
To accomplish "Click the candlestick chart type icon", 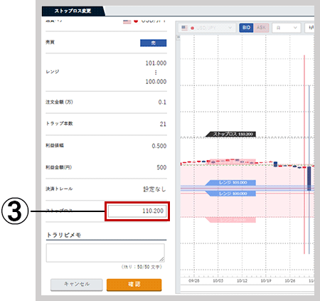I will [311, 28].
